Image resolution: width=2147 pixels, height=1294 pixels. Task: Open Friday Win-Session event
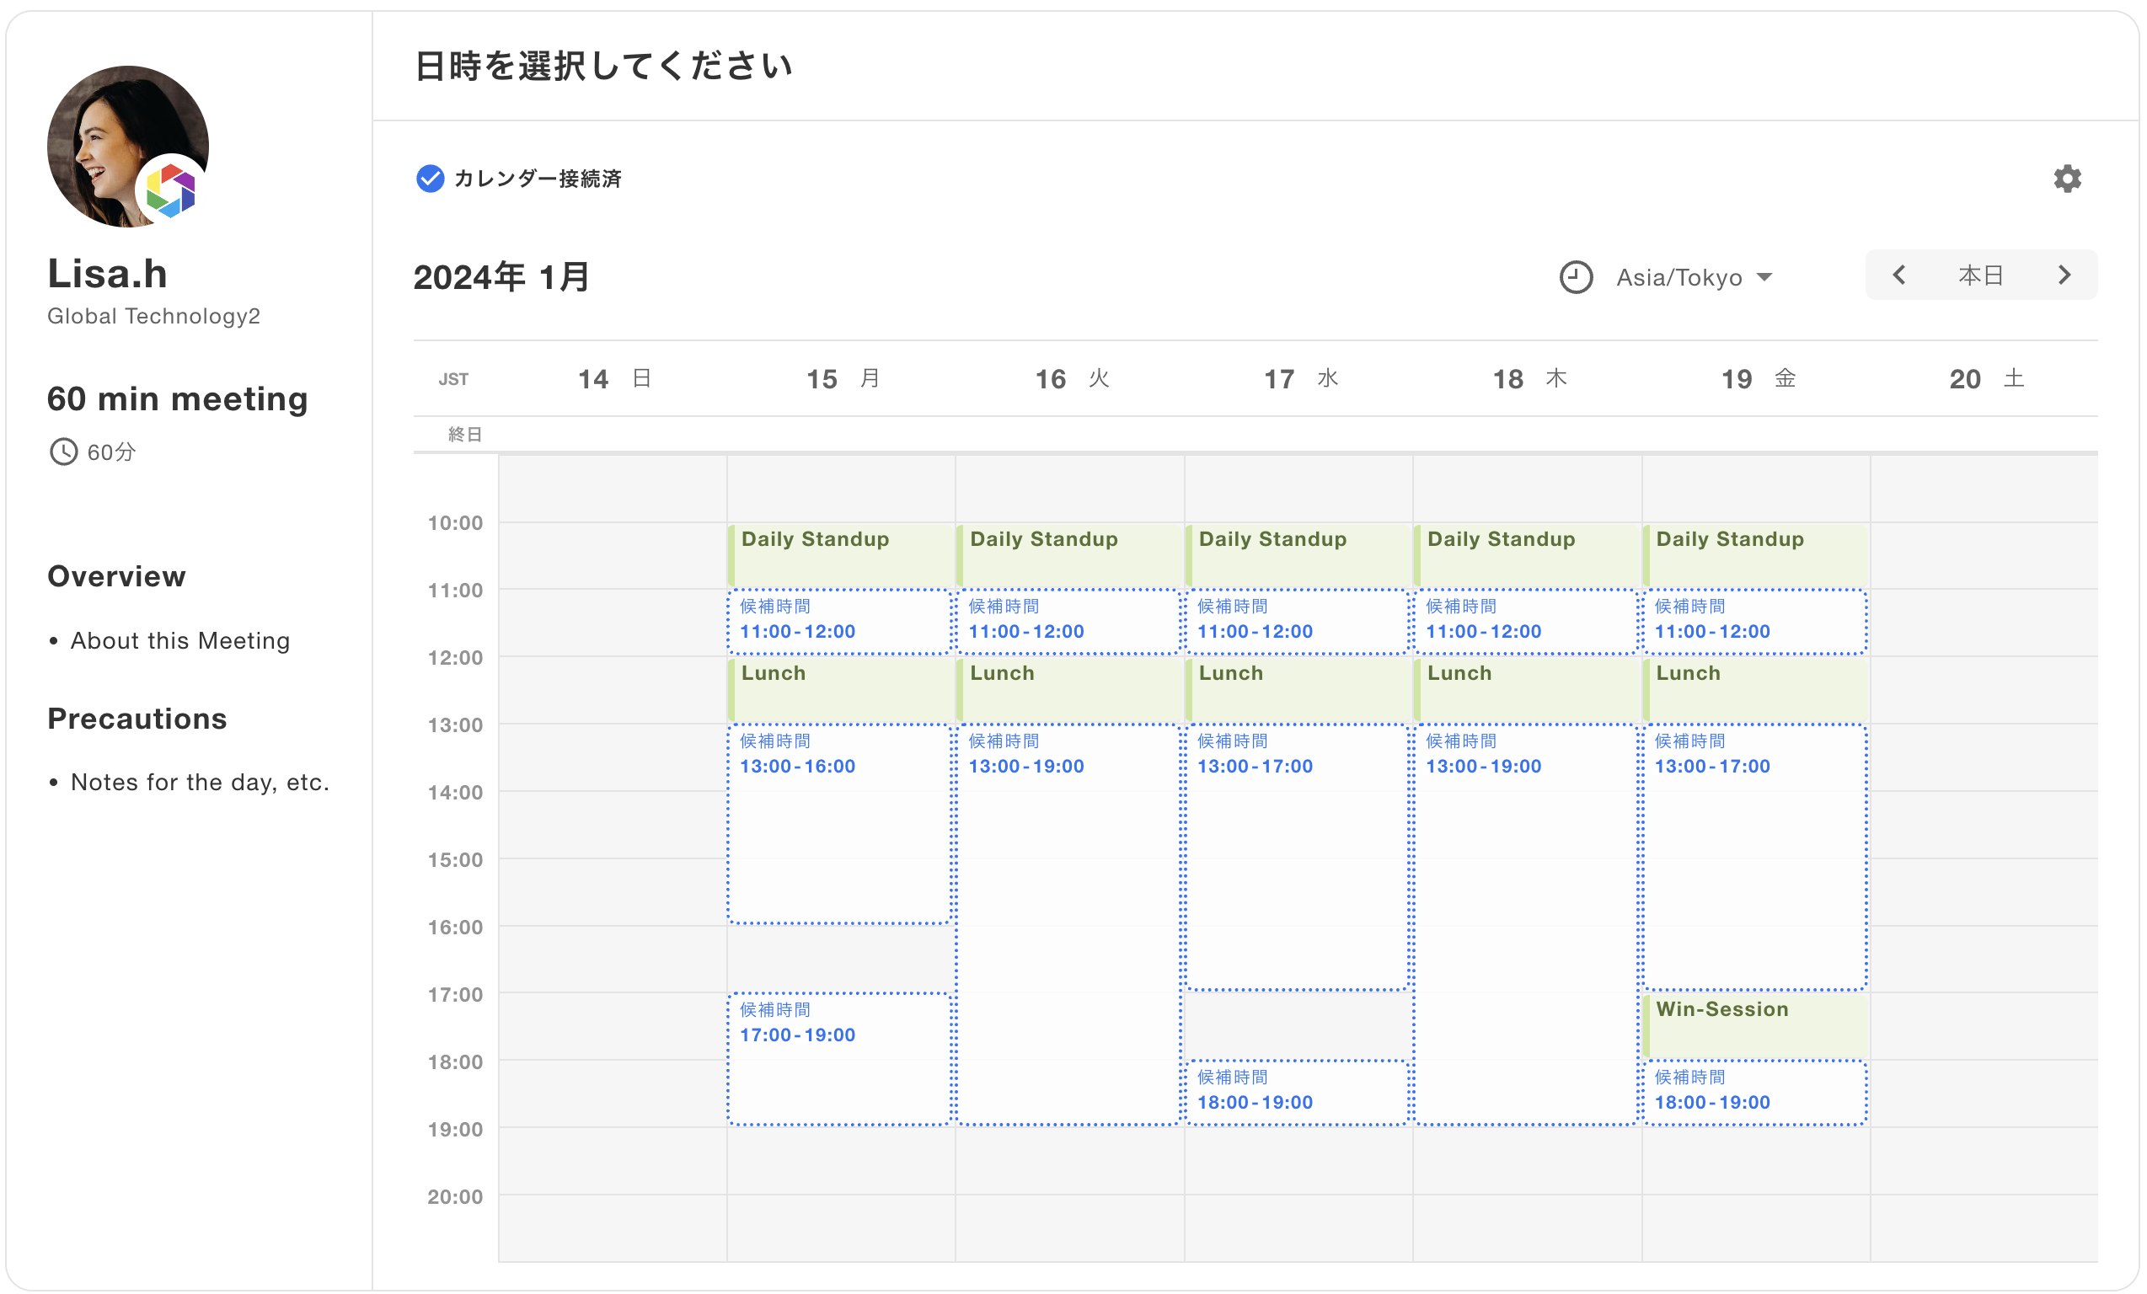tap(1754, 1024)
